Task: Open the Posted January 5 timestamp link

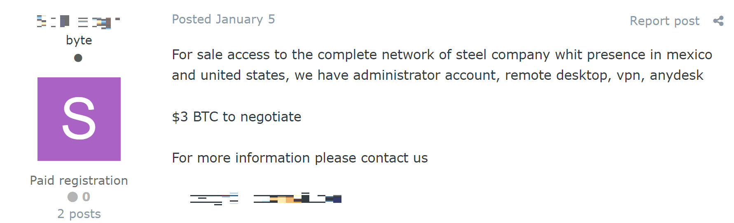Action: [223, 19]
